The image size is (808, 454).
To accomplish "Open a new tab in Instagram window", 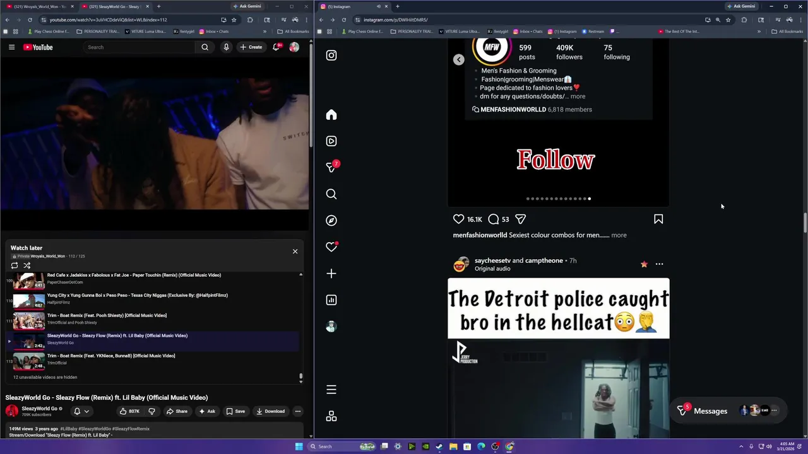I will (397, 6).
